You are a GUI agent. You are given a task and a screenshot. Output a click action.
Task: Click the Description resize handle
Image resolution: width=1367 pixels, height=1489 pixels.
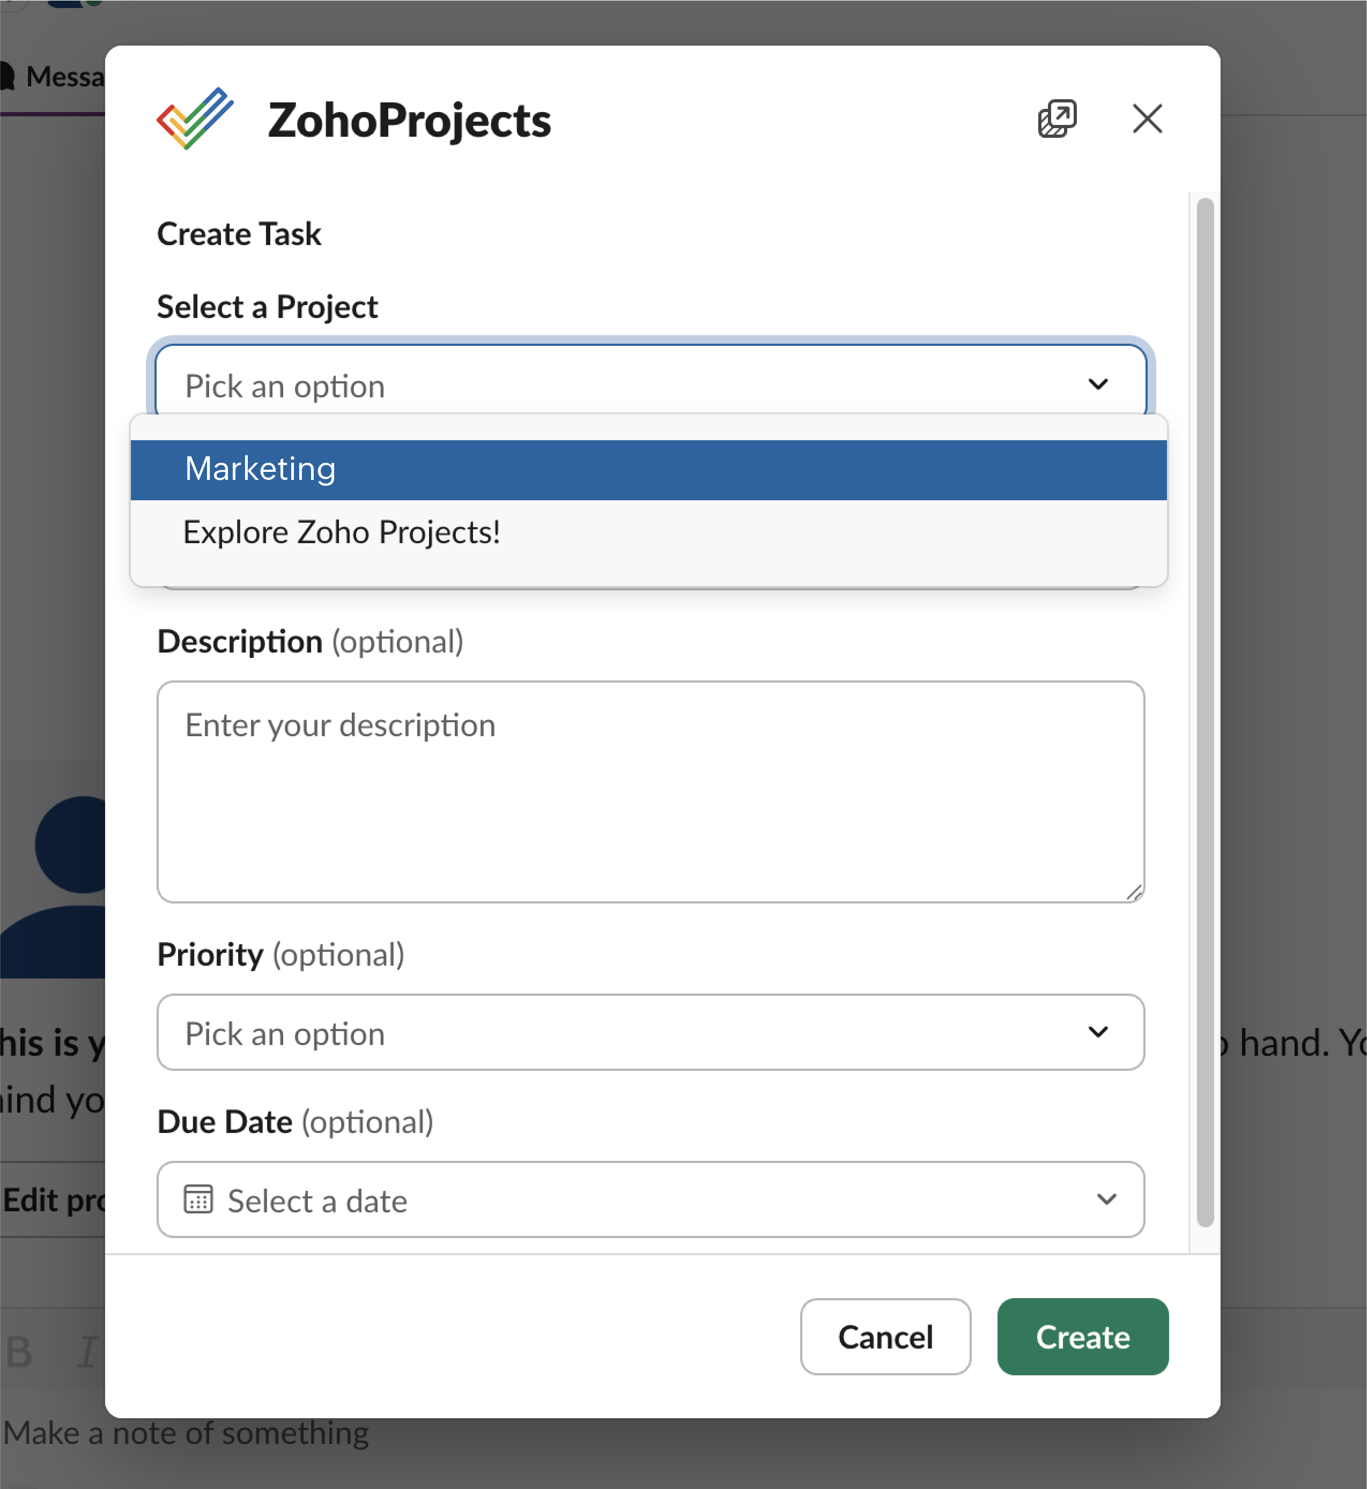tap(1134, 893)
